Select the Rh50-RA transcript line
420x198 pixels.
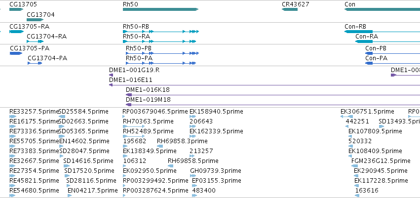(159, 41)
